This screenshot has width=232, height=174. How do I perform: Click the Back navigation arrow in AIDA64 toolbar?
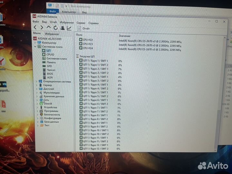pos(35,28)
